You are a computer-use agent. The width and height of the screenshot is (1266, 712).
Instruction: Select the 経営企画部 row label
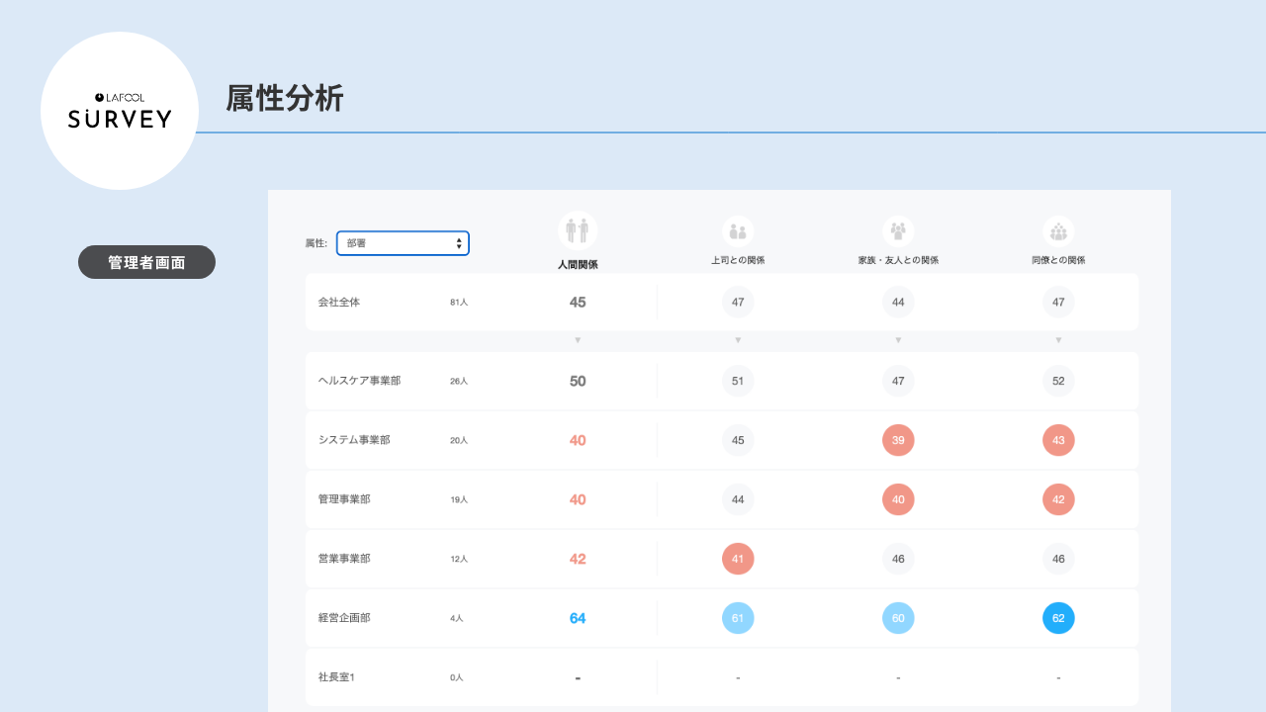pyautogui.click(x=344, y=618)
